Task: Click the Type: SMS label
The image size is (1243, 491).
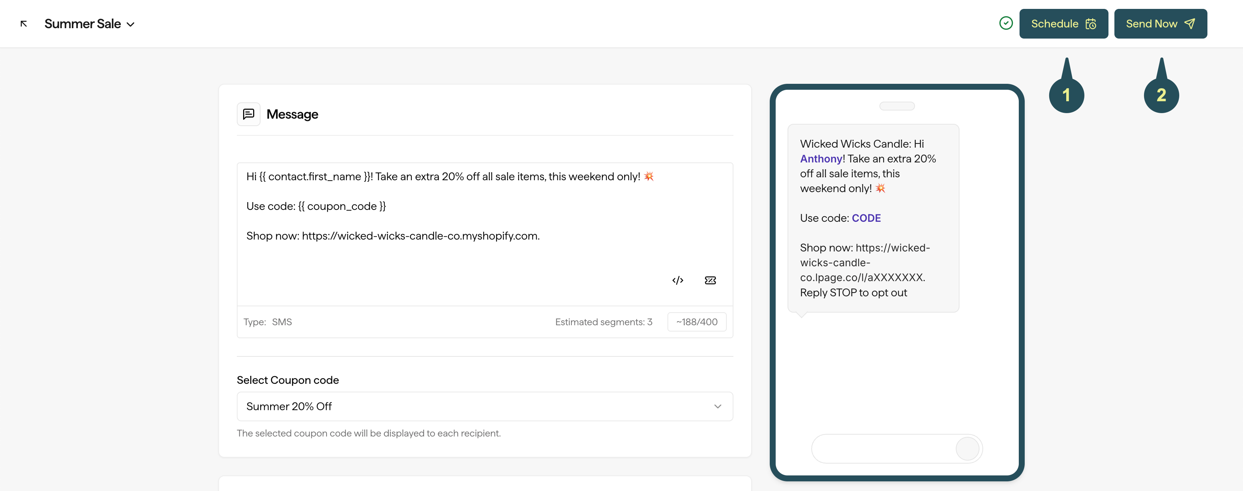Action: click(267, 322)
